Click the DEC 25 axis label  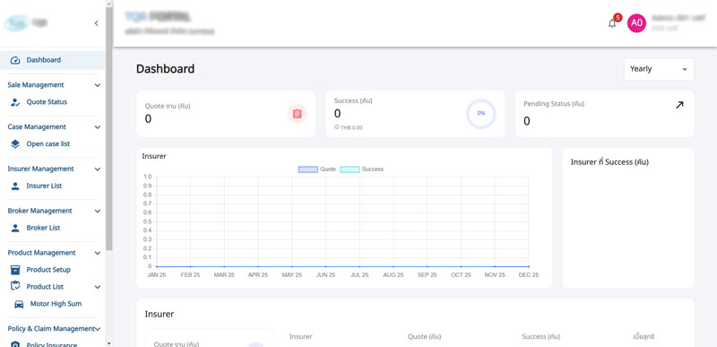coord(529,275)
